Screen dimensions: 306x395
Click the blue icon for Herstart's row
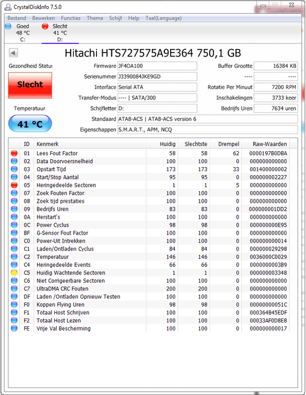pos(14,217)
